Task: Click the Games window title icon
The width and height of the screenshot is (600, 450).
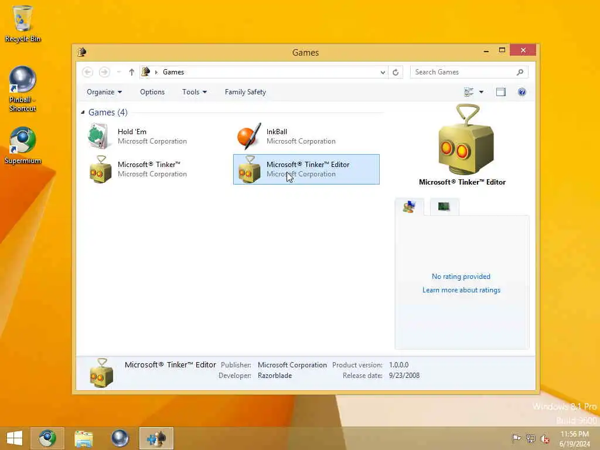Action: point(82,52)
